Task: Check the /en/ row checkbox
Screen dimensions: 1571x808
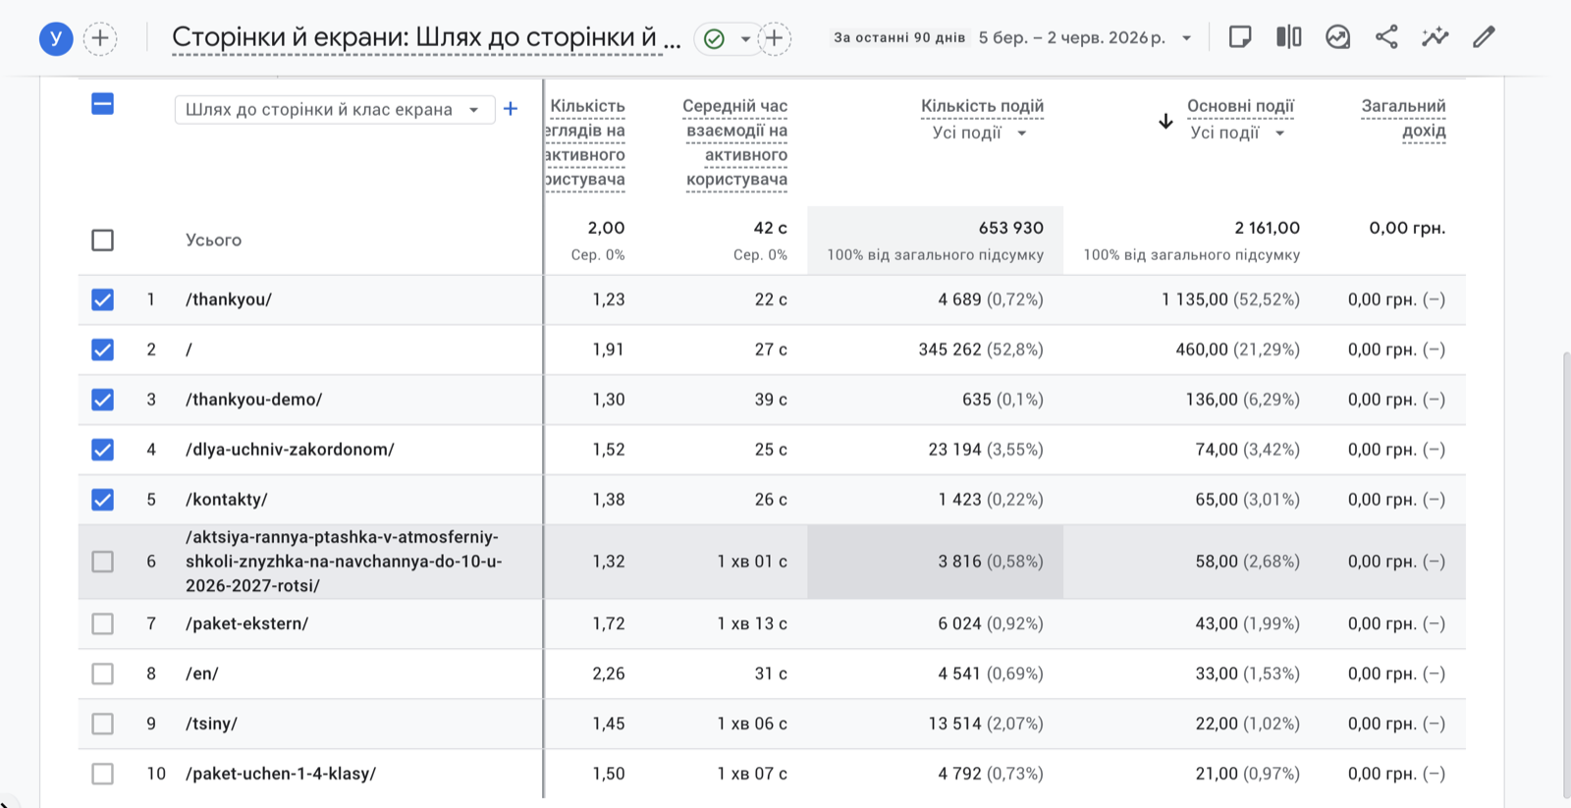Action: pos(102,673)
